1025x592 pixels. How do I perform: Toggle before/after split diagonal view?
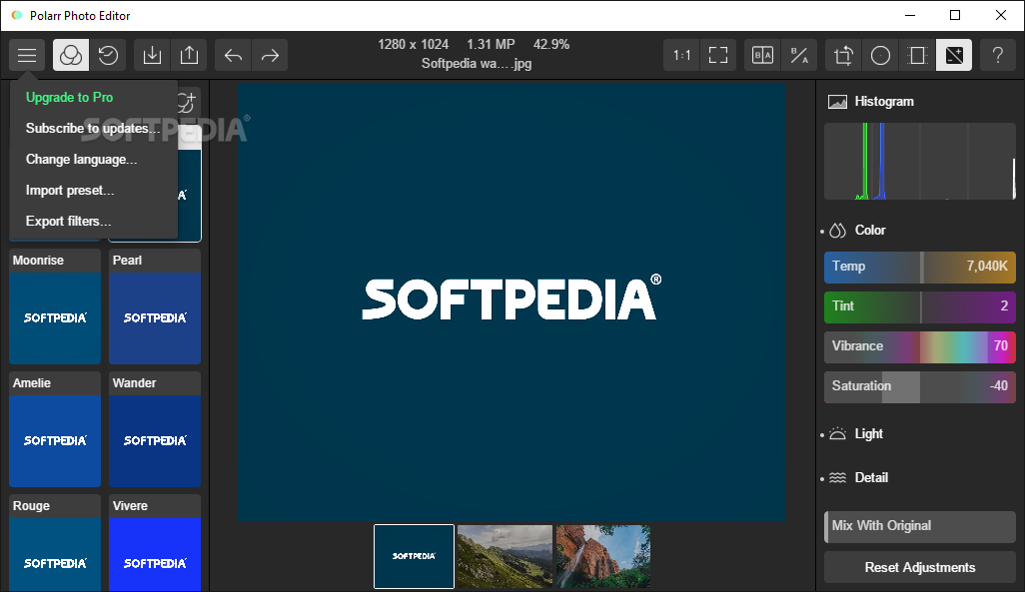click(x=799, y=55)
